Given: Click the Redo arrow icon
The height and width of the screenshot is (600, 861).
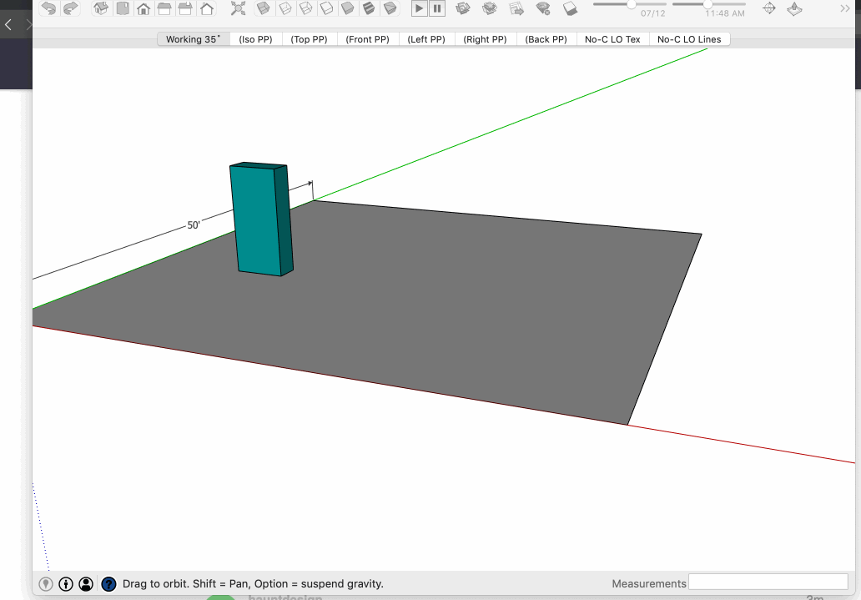Looking at the screenshot, I should [70, 8].
